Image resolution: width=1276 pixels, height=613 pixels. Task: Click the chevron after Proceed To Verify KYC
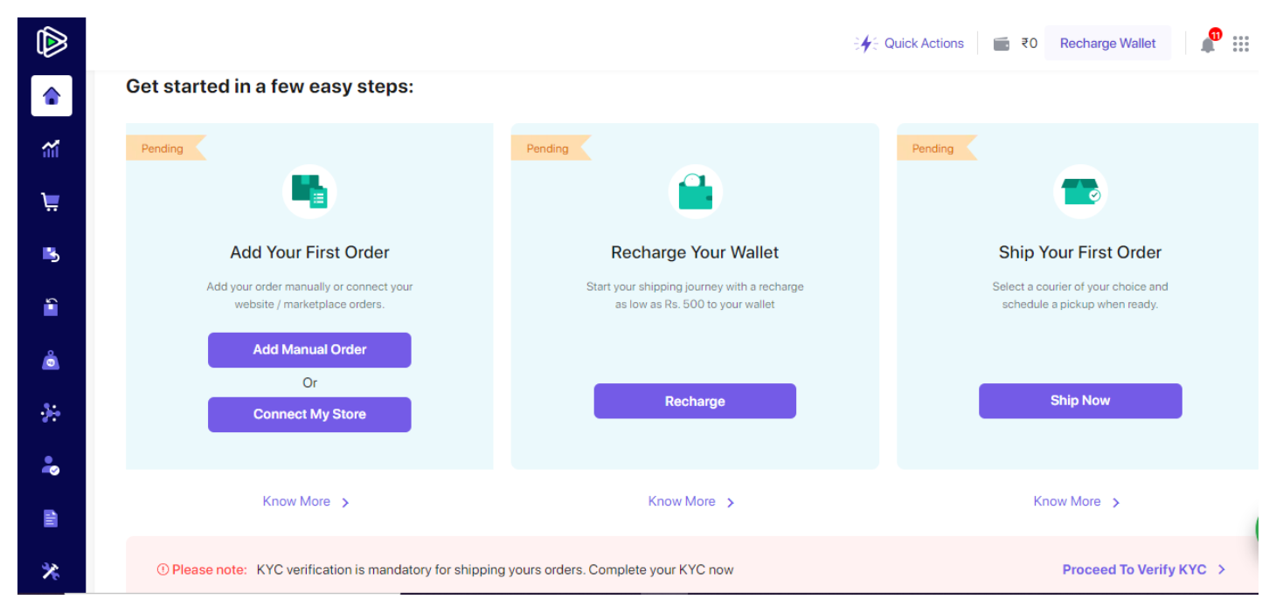point(1222,569)
